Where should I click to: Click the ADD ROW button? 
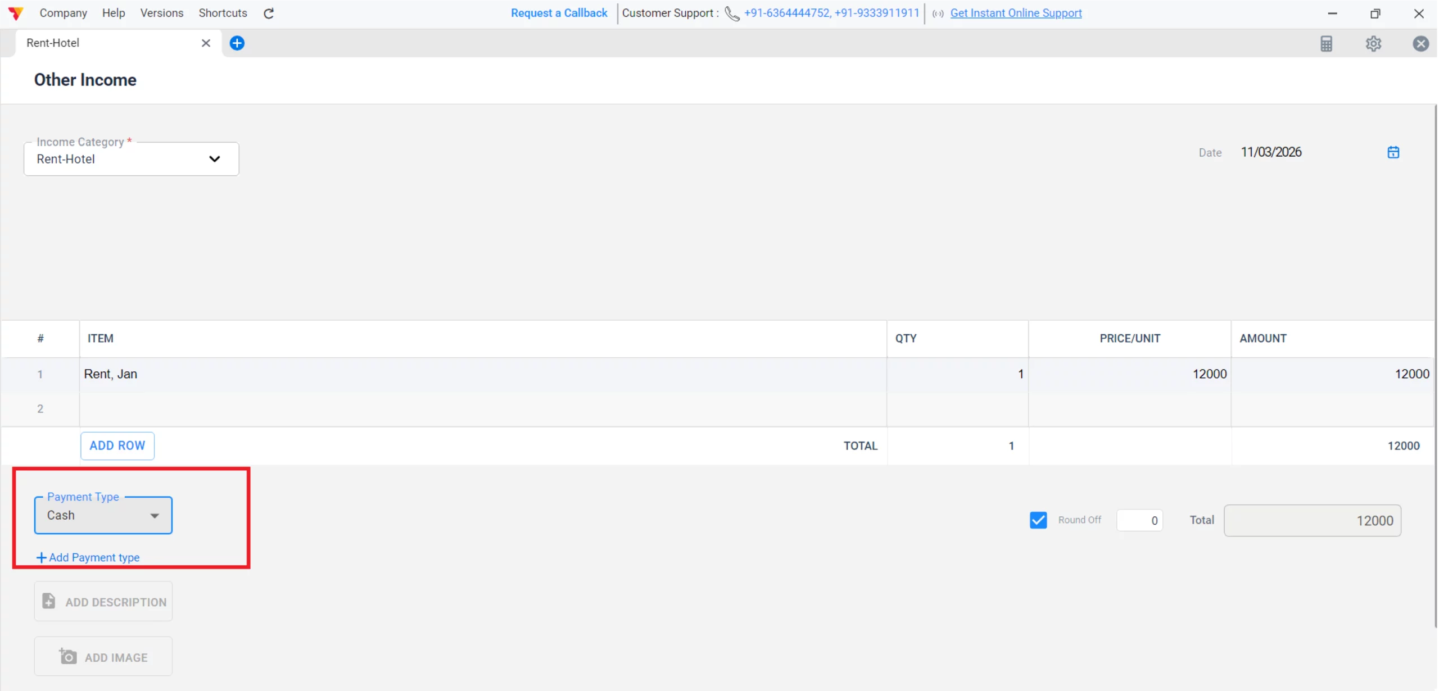point(117,445)
